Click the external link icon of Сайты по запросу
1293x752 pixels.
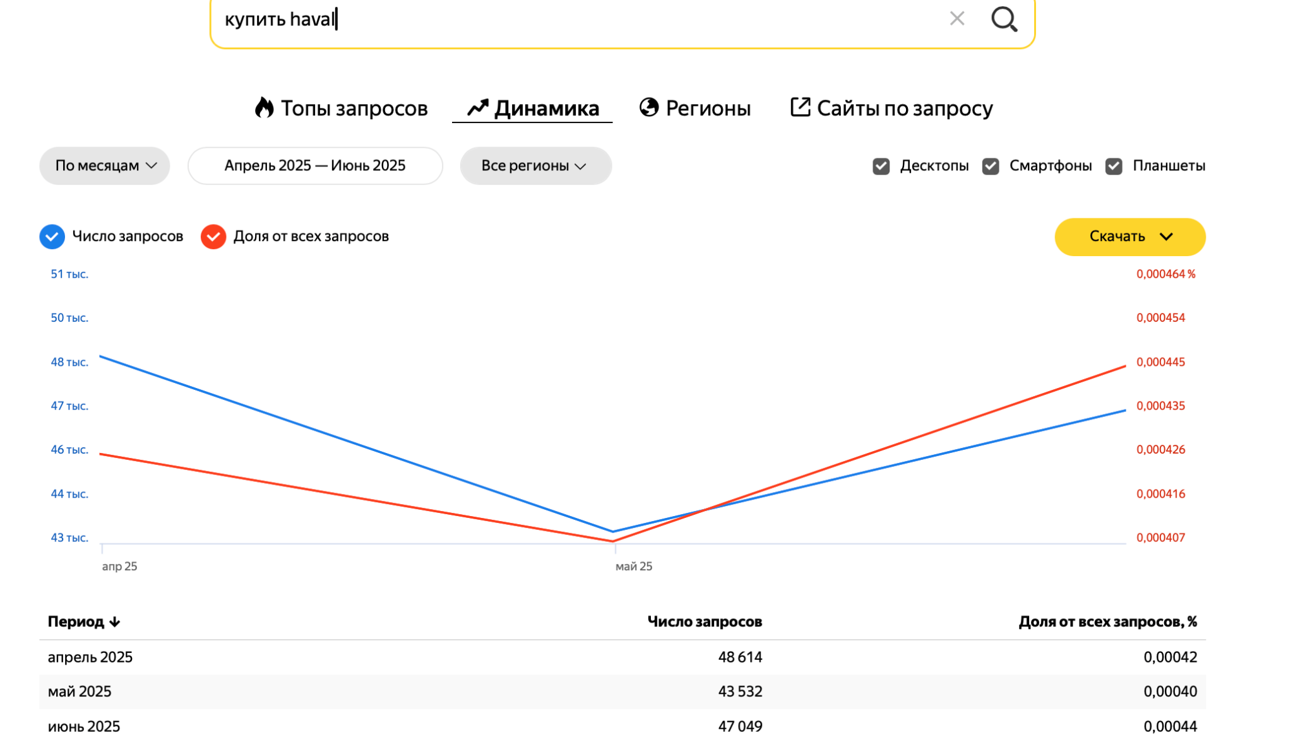(x=800, y=107)
